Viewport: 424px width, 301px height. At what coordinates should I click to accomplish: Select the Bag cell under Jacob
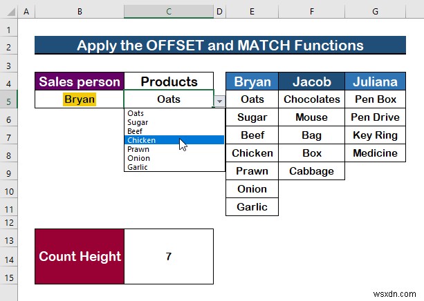coord(312,135)
